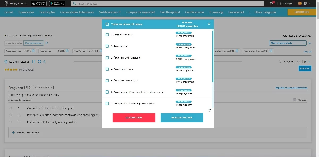Open the Certificaciones IT menu
Screen dimensions: 319x157
point(110,12)
